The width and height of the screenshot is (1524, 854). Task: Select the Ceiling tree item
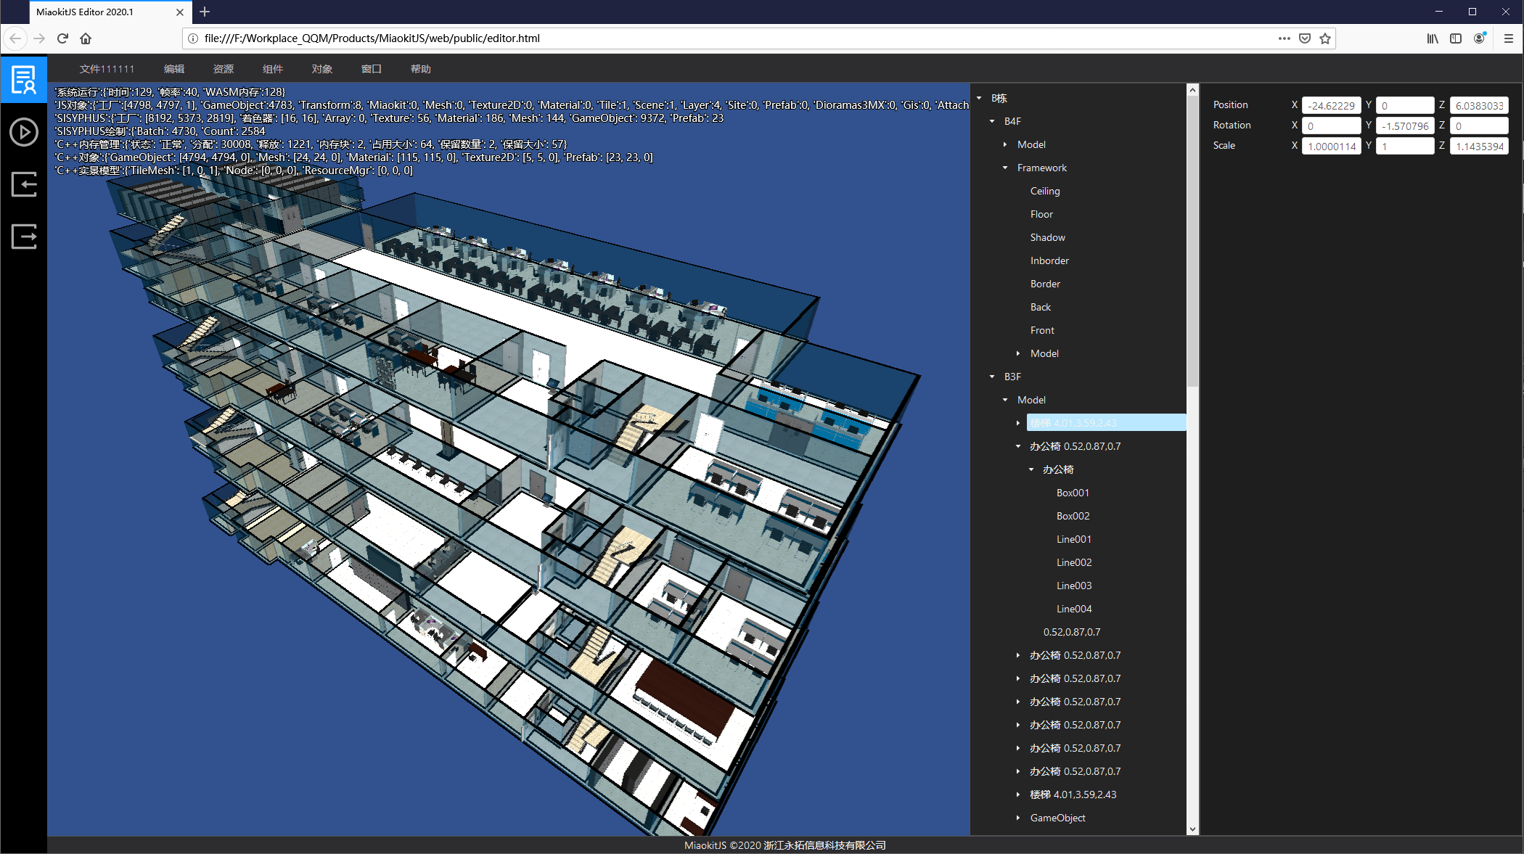click(x=1045, y=191)
